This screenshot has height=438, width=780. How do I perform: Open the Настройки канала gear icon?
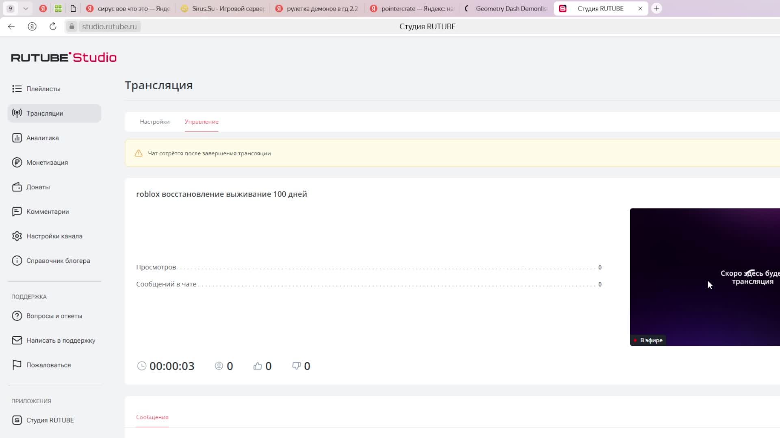(17, 236)
